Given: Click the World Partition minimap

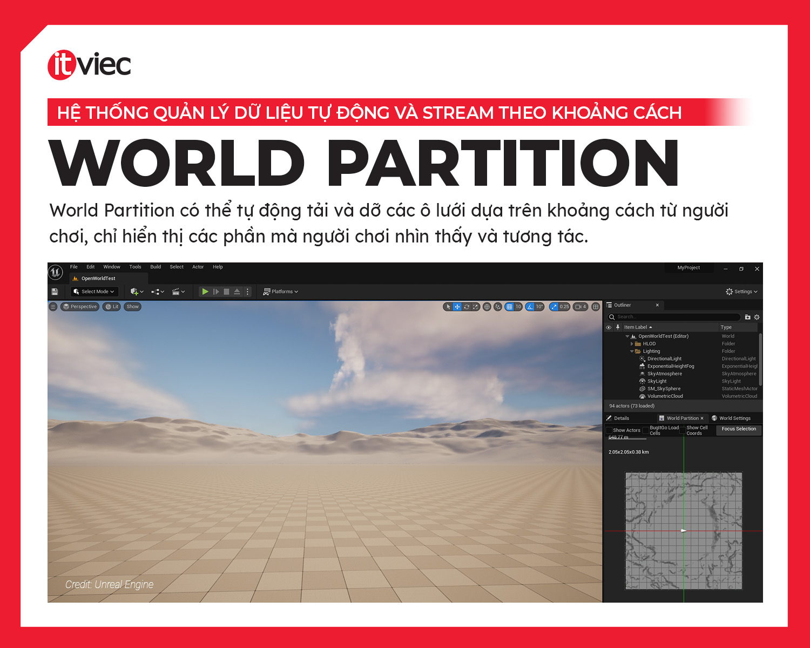Looking at the screenshot, I should (x=684, y=530).
